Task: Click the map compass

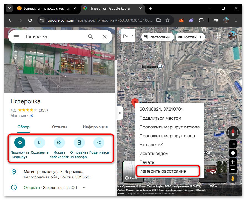Action: coord(233,133)
